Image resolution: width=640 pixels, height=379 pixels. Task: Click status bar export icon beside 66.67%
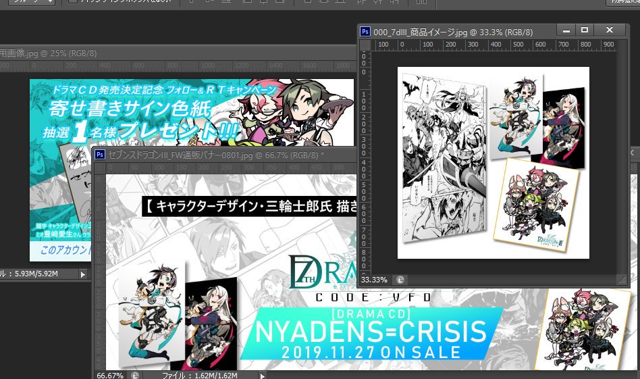[135, 375]
